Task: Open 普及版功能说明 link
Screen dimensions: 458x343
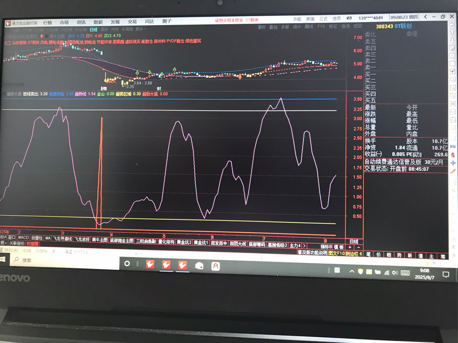Action: click(x=312, y=252)
